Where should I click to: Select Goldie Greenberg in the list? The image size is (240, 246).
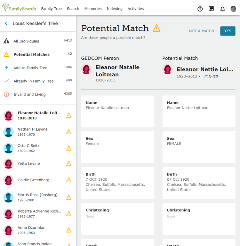tap(38, 180)
